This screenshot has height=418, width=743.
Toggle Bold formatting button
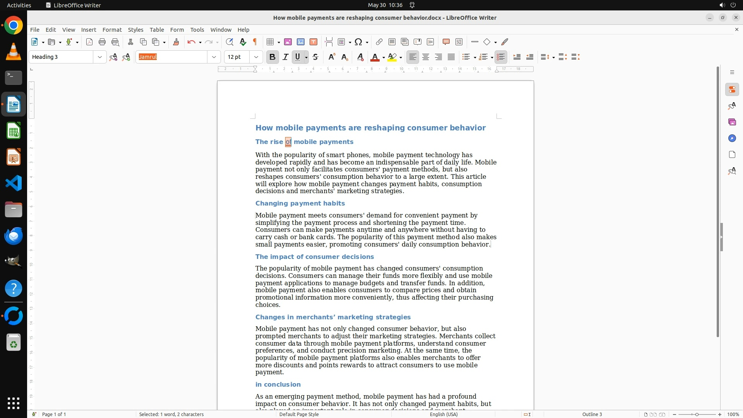[x=272, y=57]
